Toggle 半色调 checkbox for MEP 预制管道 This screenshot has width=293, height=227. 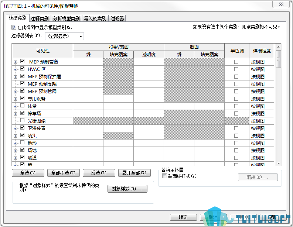pyautogui.click(x=236, y=62)
